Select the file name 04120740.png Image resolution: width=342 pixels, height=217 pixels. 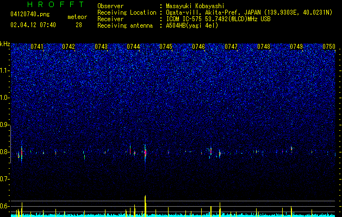pyautogui.click(x=30, y=15)
